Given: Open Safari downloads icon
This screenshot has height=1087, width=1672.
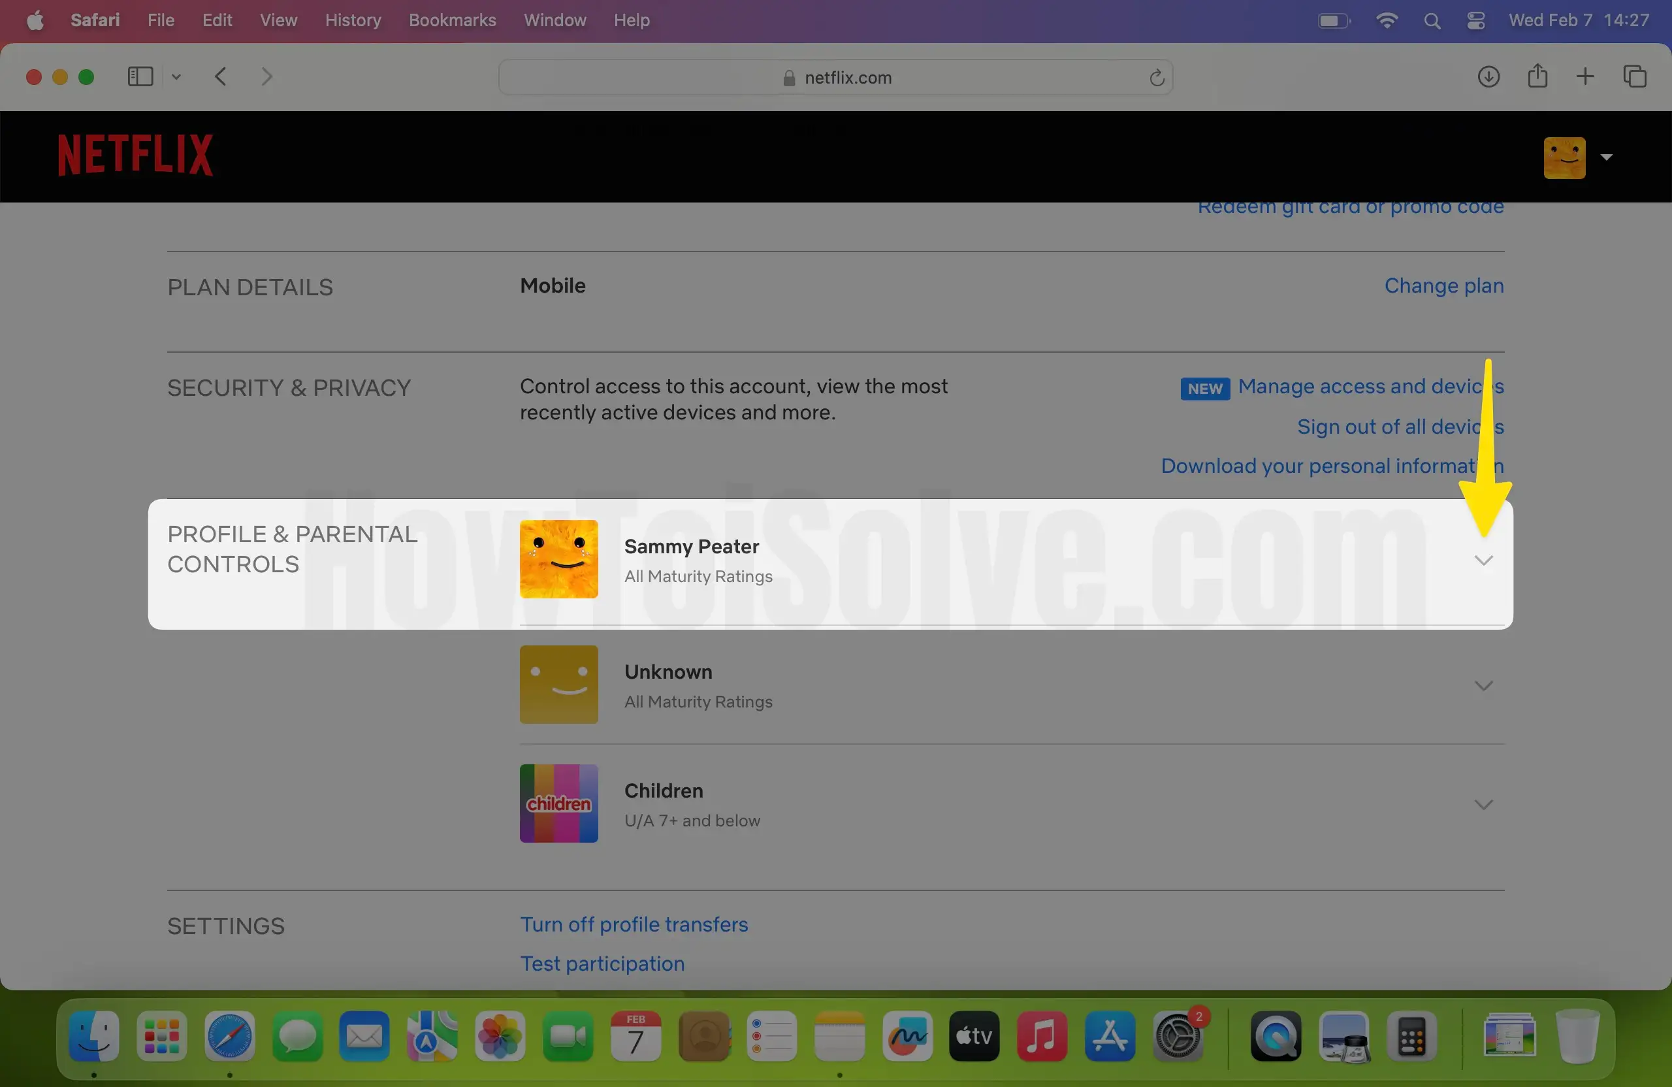Looking at the screenshot, I should 1488,76.
